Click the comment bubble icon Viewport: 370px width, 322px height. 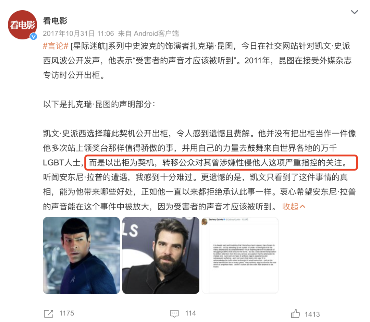click(x=174, y=314)
